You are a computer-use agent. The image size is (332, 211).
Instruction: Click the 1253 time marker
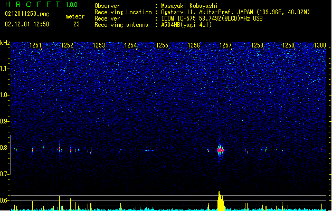pyautogui.click(x=99, y=45)
